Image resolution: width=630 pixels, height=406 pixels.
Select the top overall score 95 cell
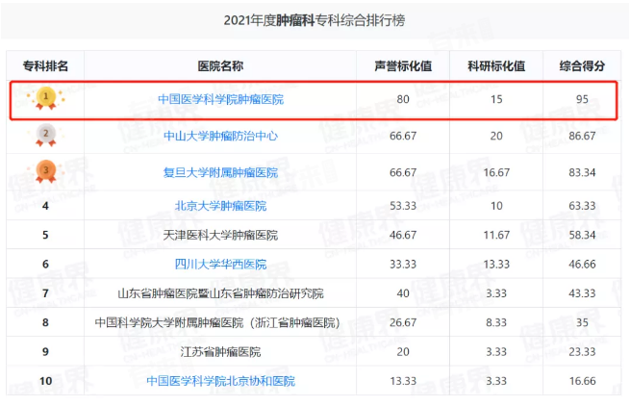click(582, 99)
